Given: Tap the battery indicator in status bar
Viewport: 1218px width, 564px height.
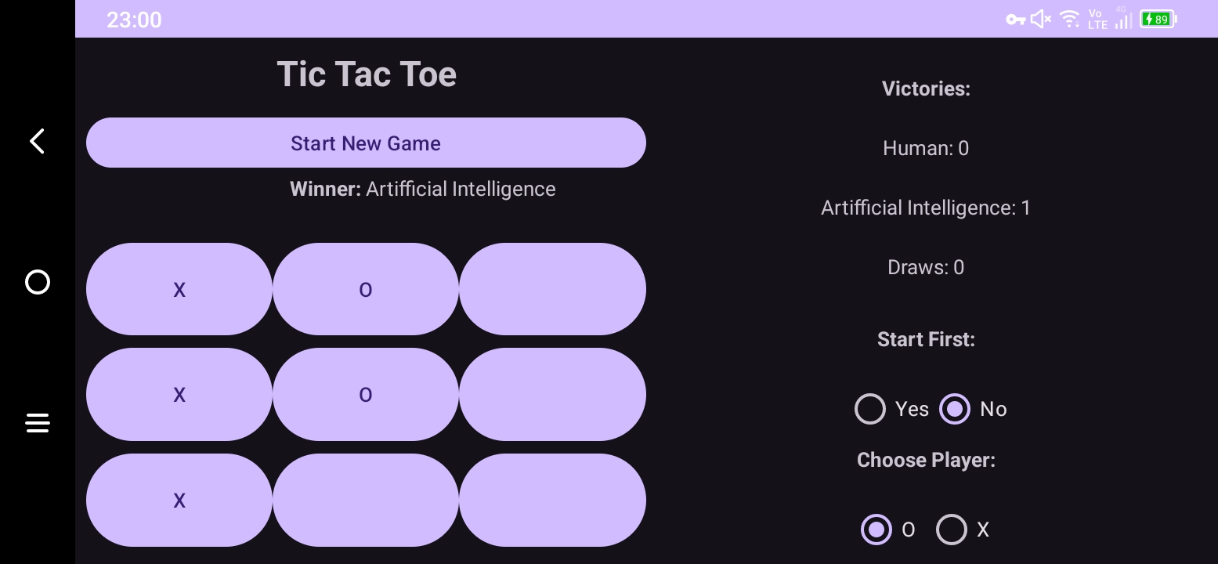Looking at the screenshot, I should [1158, 20].
